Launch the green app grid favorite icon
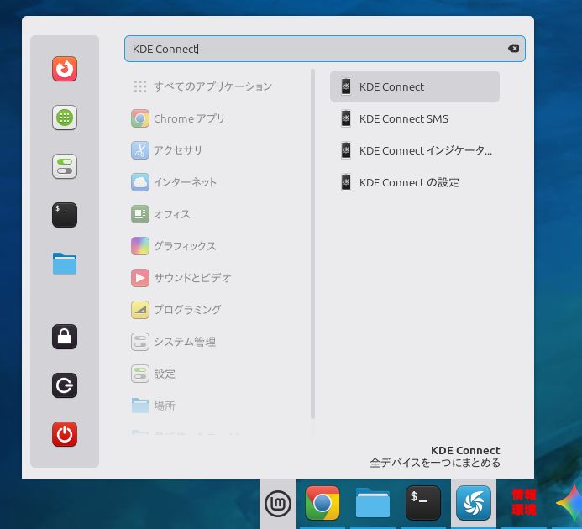582x529 pixels. point(65,118)
